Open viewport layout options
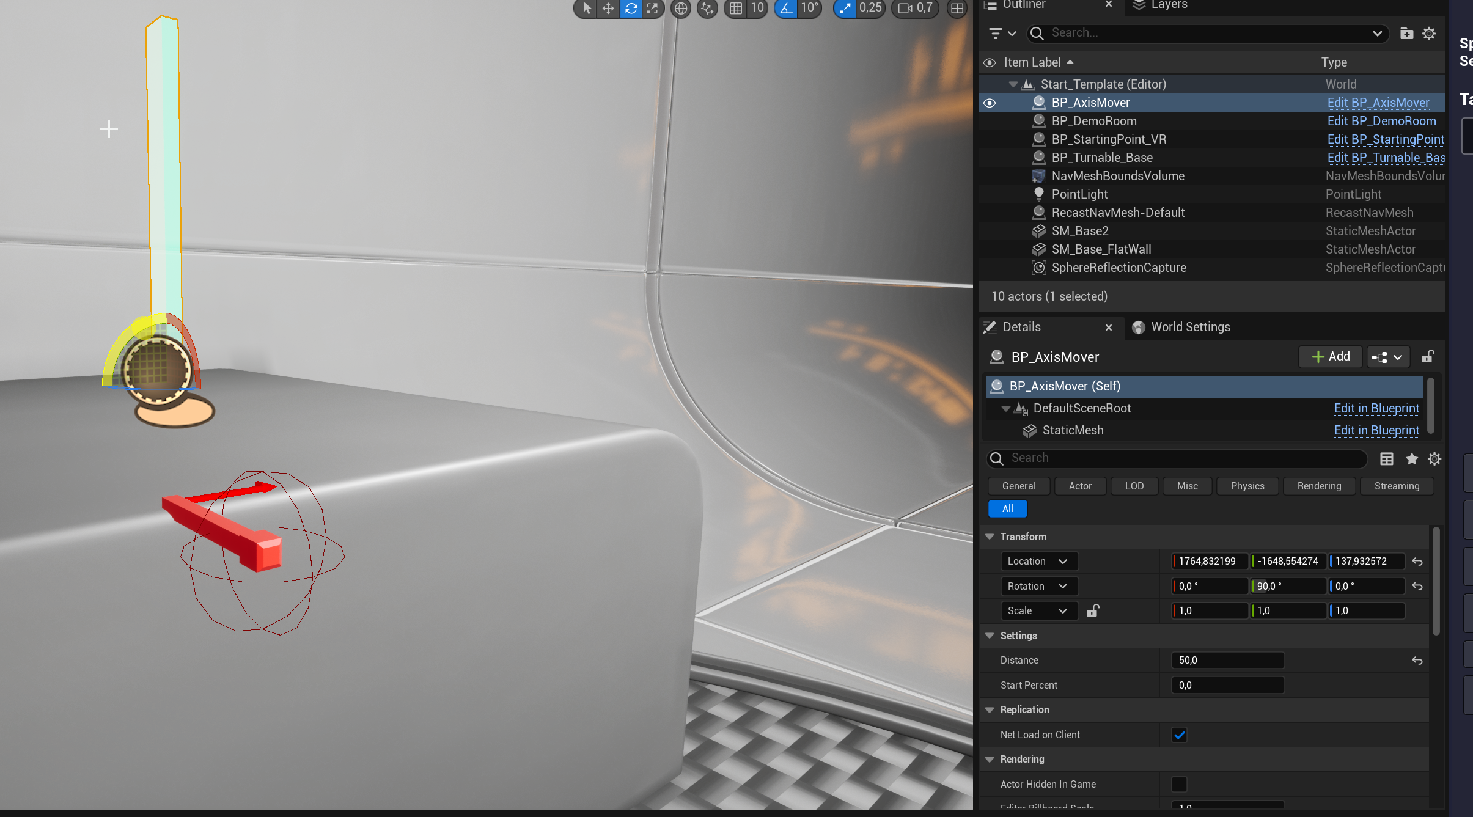The image size is (1473, 817). point(957,9)
